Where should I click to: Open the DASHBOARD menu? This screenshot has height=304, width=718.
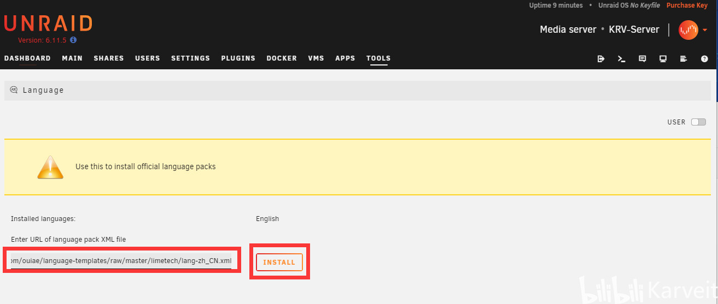point(27,58)
